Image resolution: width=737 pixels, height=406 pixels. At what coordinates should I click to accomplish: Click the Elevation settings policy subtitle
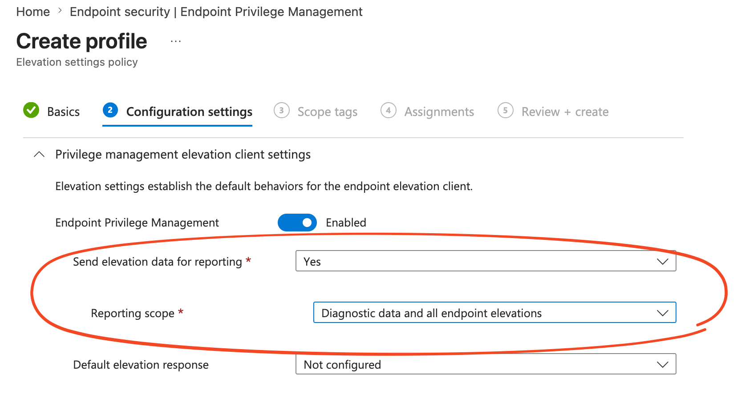pyautogui.click(x=77, y=62)
